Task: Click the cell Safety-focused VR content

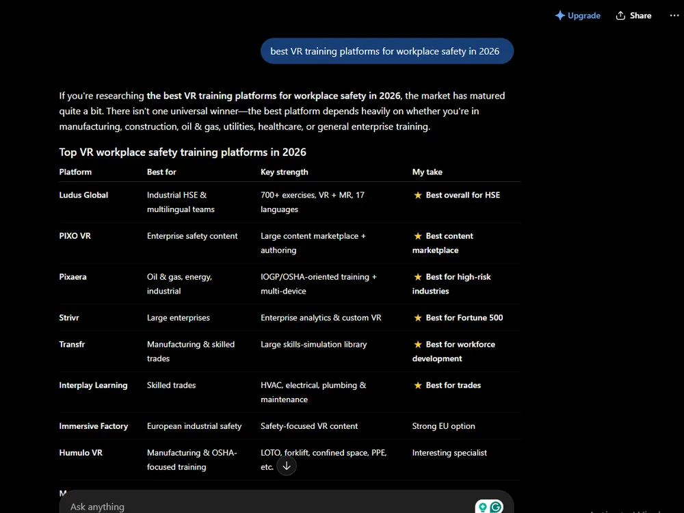Action: tap(309, 426)
